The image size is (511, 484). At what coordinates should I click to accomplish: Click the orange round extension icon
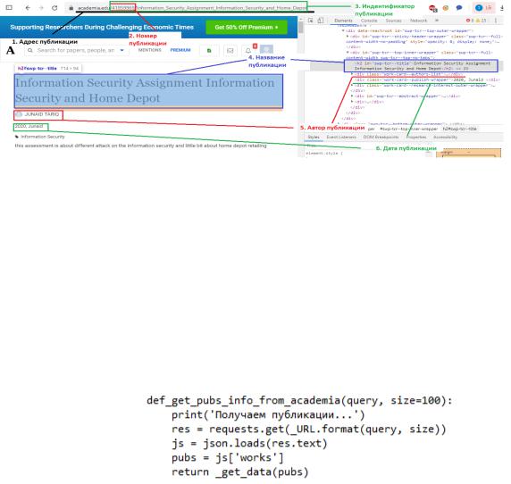(446, 7)
